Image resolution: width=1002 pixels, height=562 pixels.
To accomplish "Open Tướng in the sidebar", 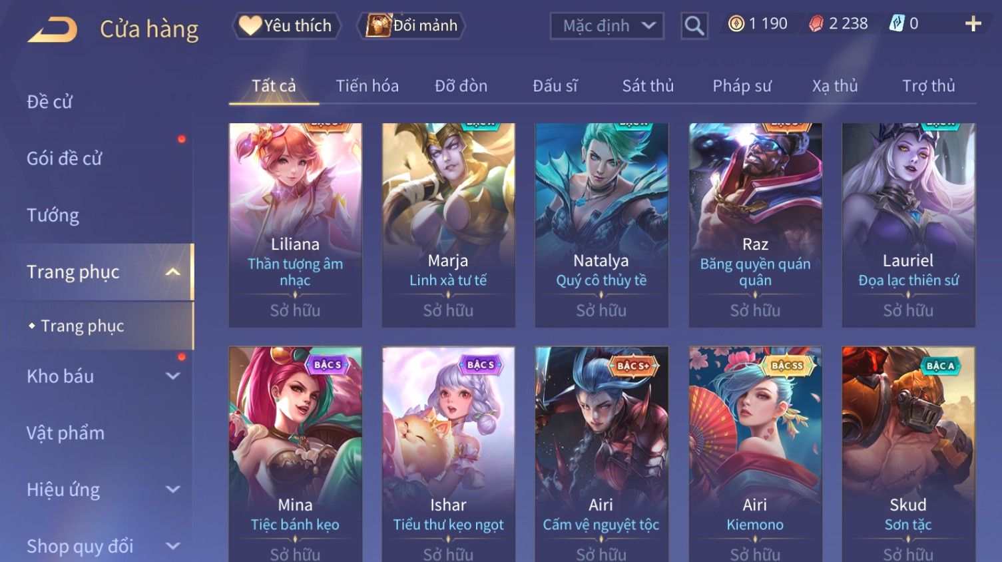I will tap(53, 215).
